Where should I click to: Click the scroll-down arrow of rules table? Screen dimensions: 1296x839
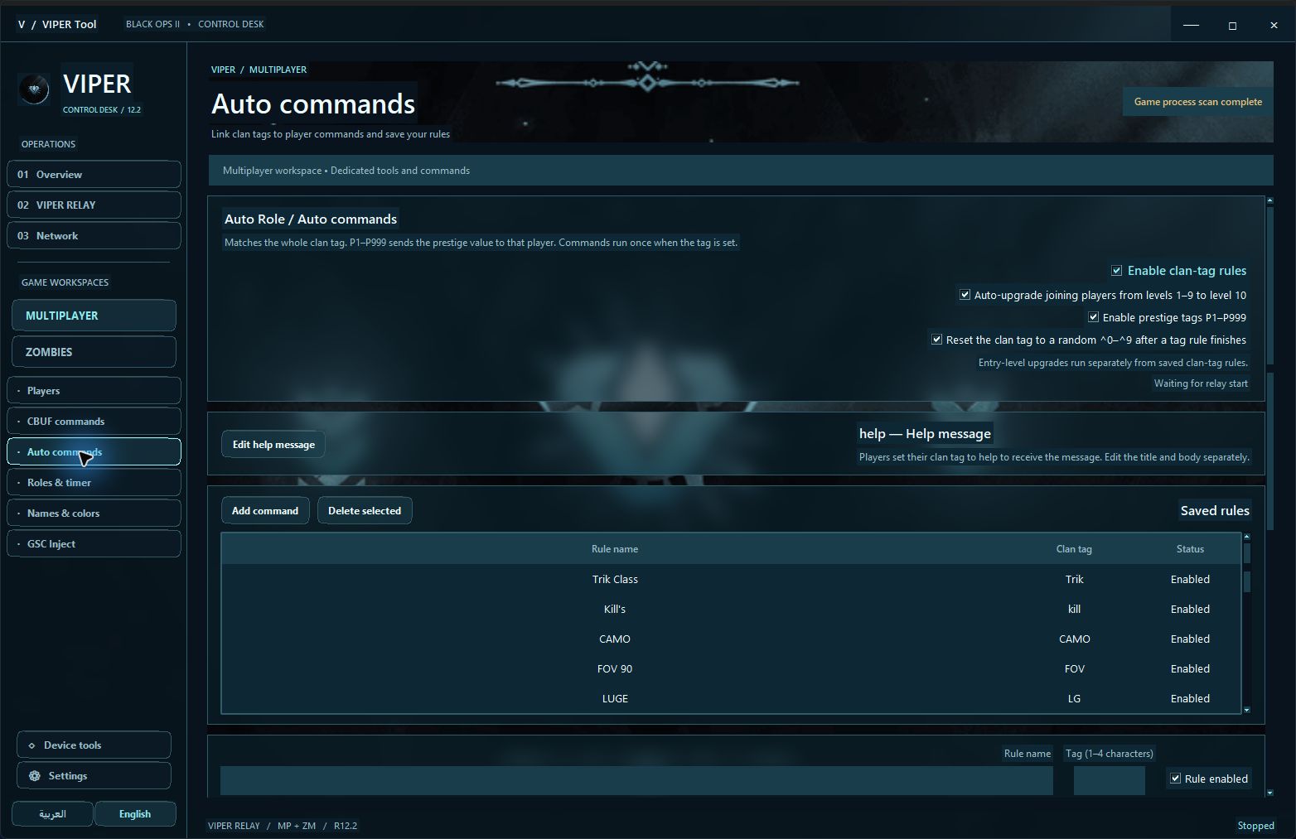1247,710
